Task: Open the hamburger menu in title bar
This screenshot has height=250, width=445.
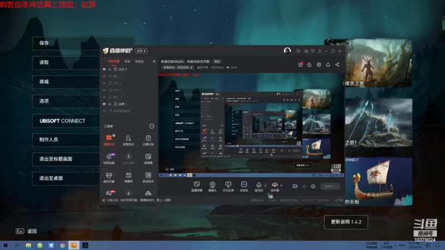Action: (319, 51)
